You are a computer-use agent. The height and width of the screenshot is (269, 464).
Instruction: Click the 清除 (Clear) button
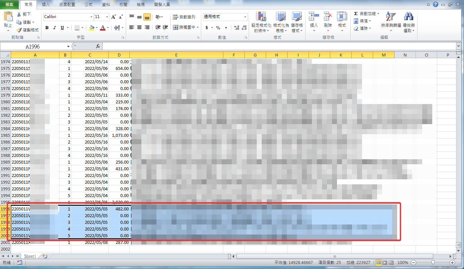point(363,28)
